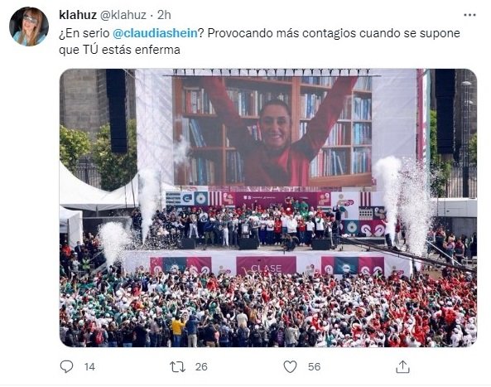Click the bold klahuz display name
Viewport: 491px width, 387px height.
78,15
